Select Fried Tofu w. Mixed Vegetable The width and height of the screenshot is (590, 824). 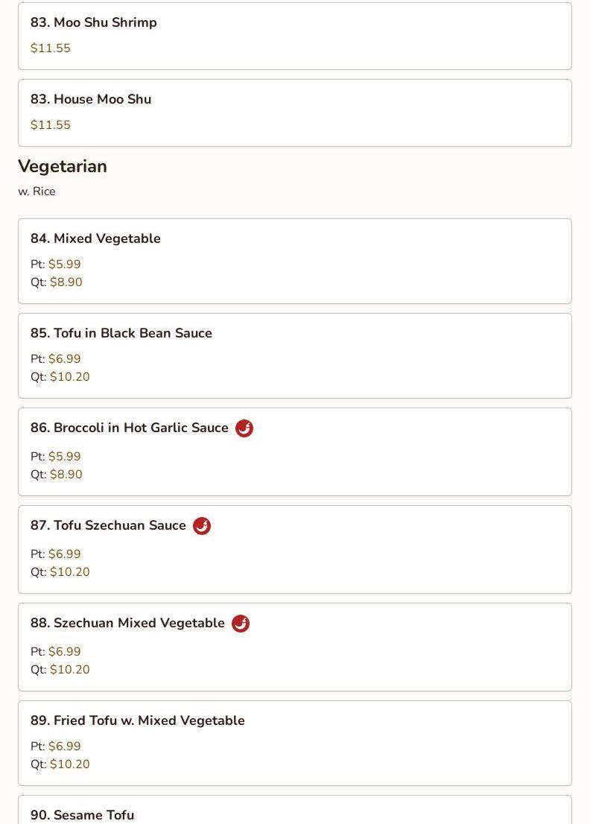click(137, 720)
